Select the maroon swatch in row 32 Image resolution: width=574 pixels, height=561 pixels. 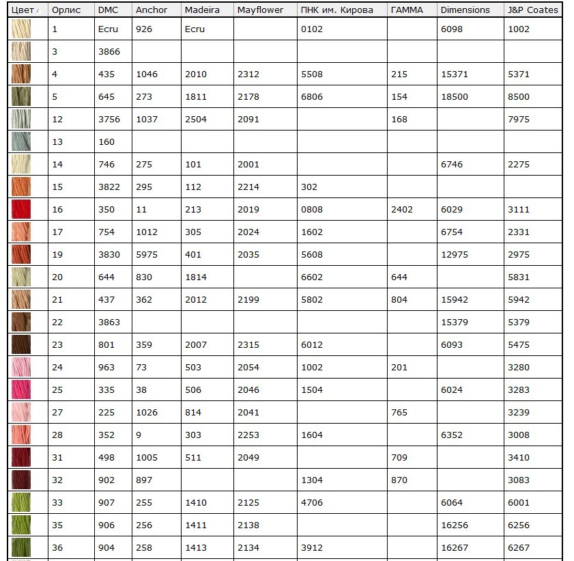tap(21, 480)
